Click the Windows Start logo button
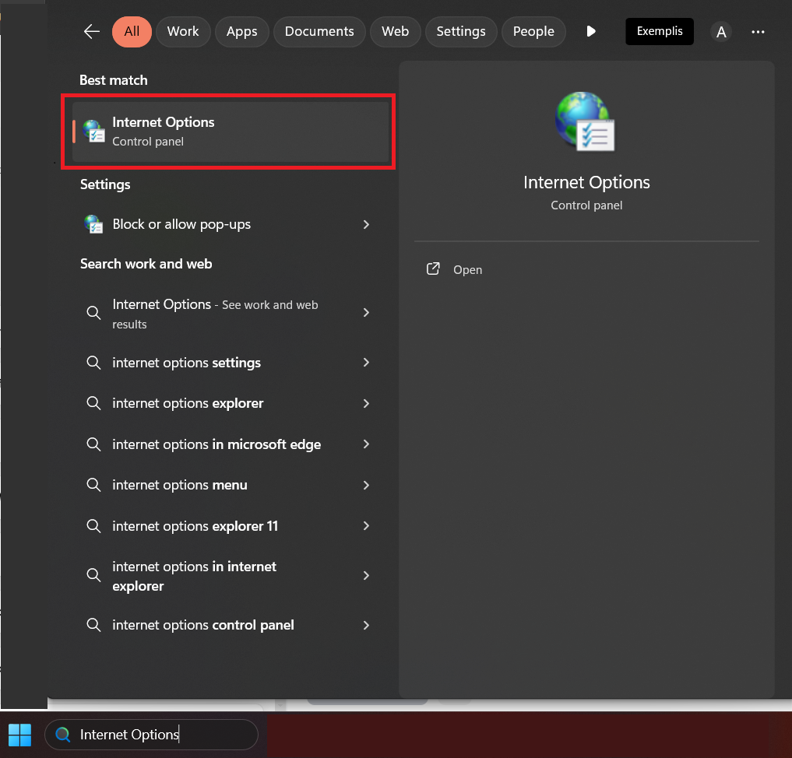Viewport: 792px width, 758px height. coord(19,734)
